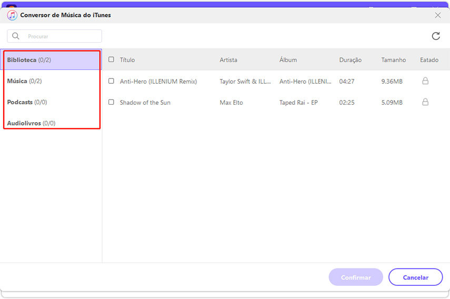The height and width of the screenshot is (299, 450).
Task: Click the Artista column header
Action: click(228, 60)
